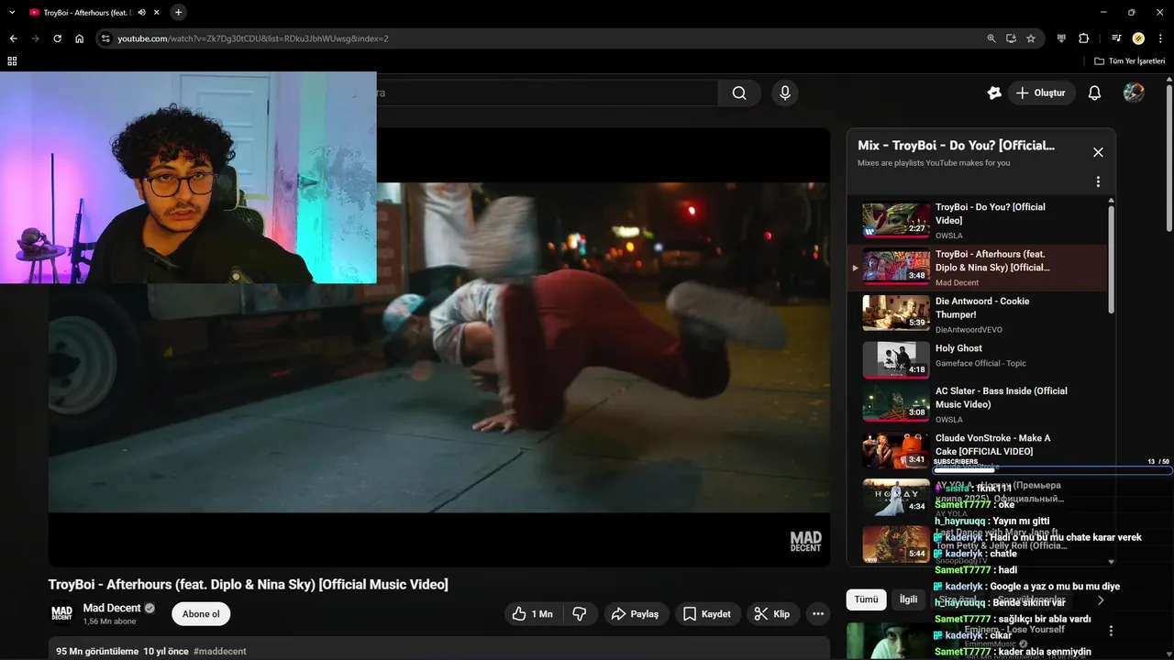
Task: Open the icon left of Oluştur button
Action: pos(993,93)
